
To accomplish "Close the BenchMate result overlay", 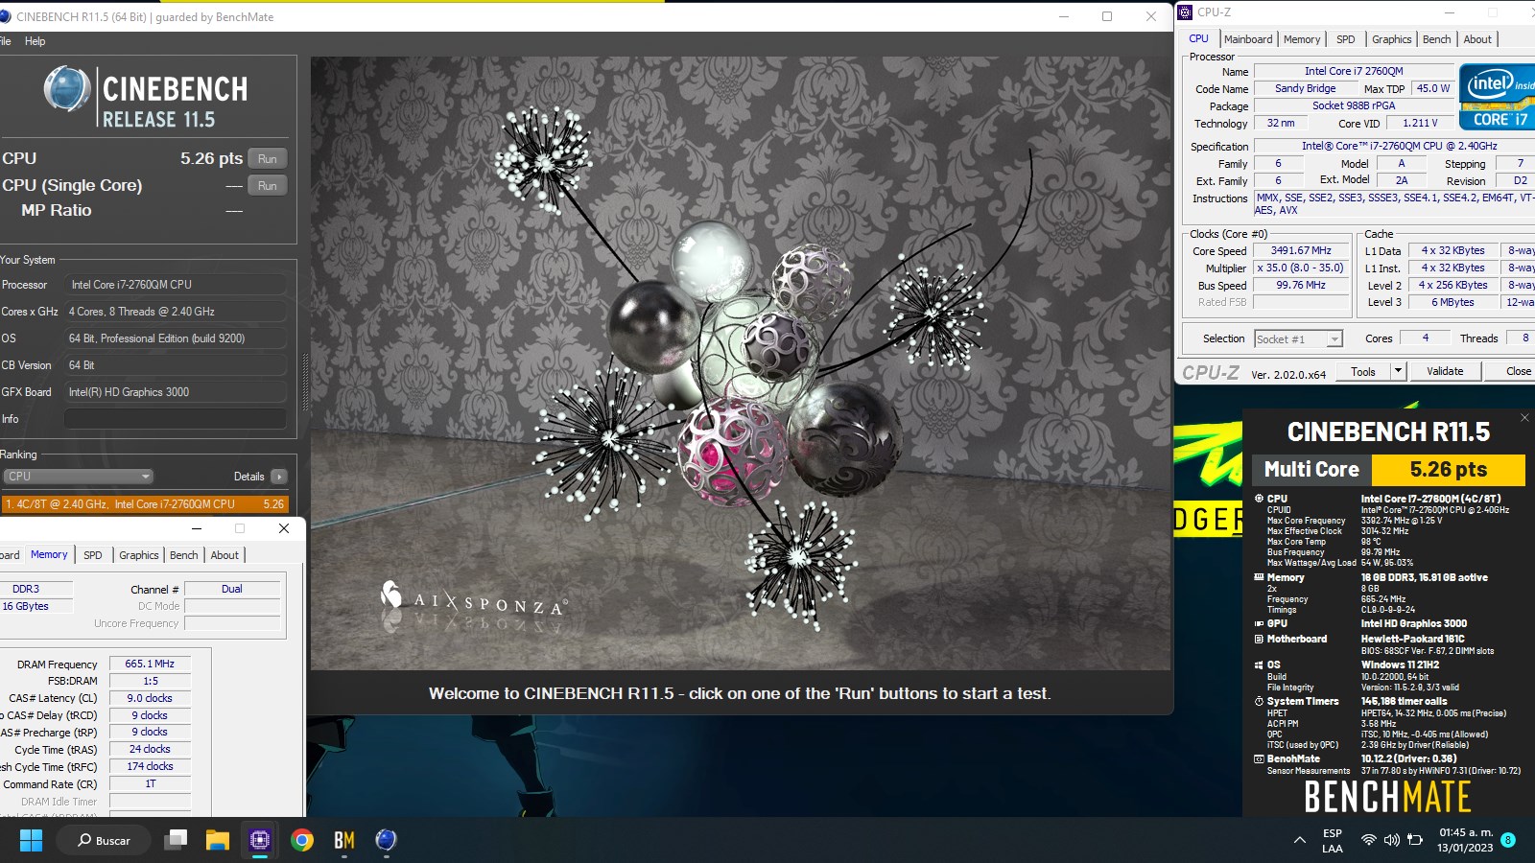I will click(1524, 418).
